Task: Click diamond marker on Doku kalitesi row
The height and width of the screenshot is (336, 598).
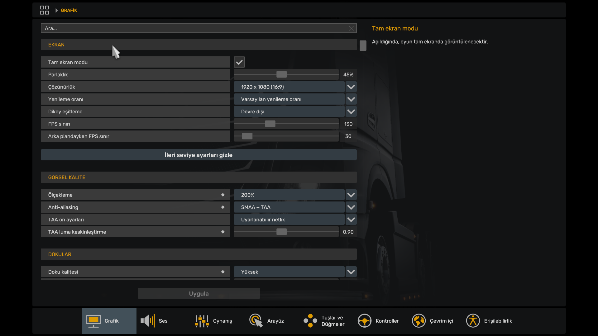Action: [x=223, y=272]
